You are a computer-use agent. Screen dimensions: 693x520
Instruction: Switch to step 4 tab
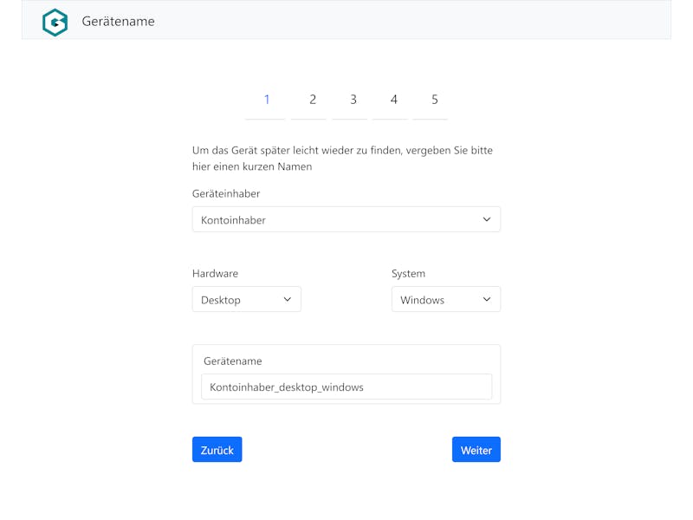click(x=393, y=100)
